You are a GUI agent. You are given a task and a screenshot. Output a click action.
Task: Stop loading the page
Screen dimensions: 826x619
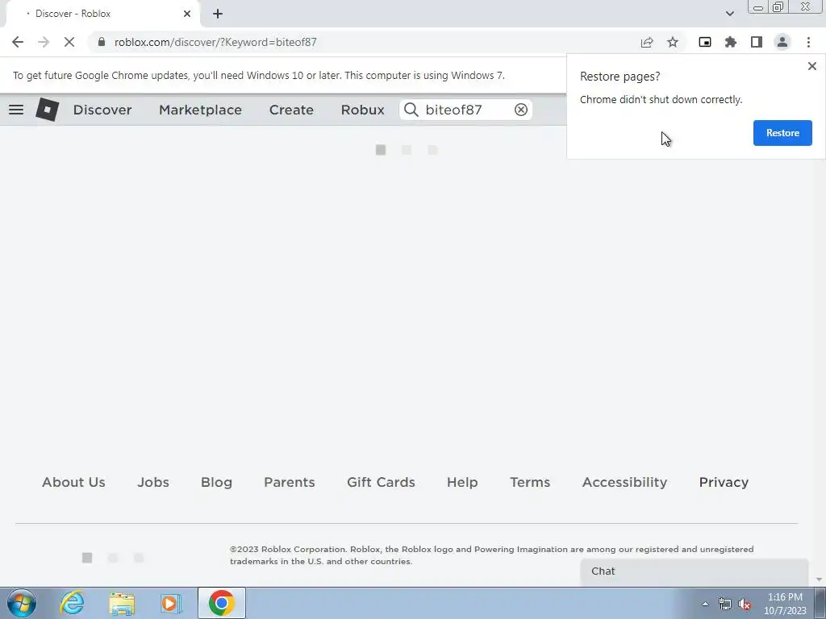(x=69, y=42)
